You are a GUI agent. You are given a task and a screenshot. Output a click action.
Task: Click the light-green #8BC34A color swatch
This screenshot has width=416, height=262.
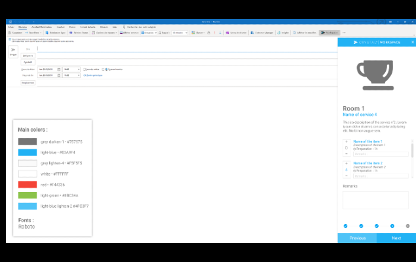tap(28, 195)
